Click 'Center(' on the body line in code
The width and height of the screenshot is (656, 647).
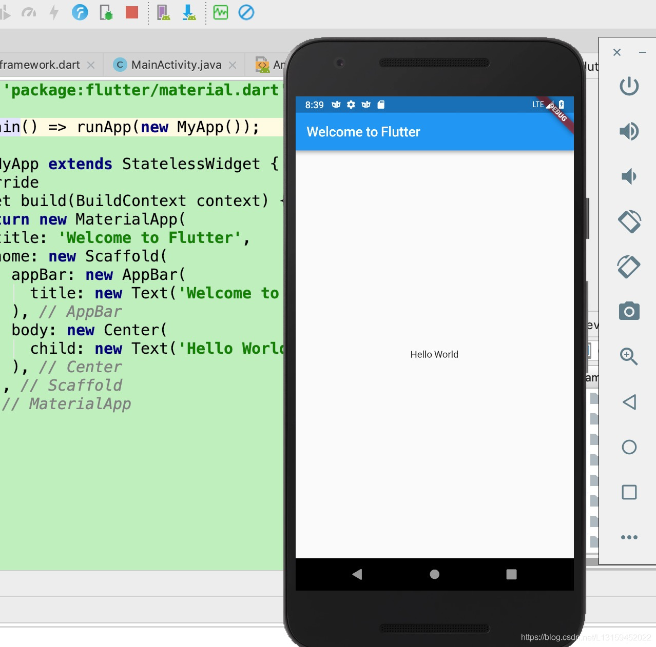135,330
